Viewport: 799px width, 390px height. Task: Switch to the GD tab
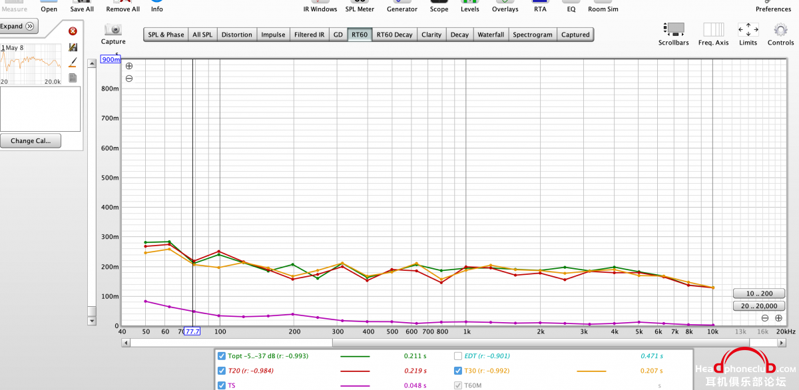(338, 35)
